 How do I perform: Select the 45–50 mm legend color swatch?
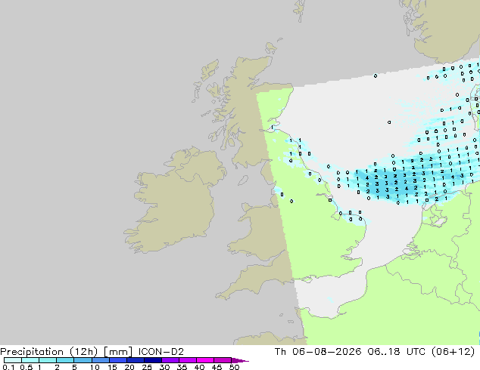tap(223, 360)
